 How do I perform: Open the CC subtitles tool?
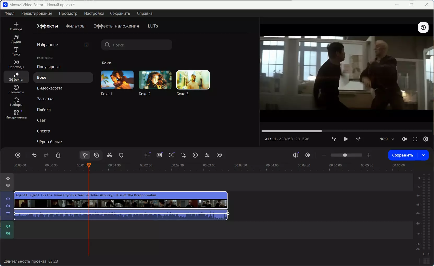tap(159, 155)
